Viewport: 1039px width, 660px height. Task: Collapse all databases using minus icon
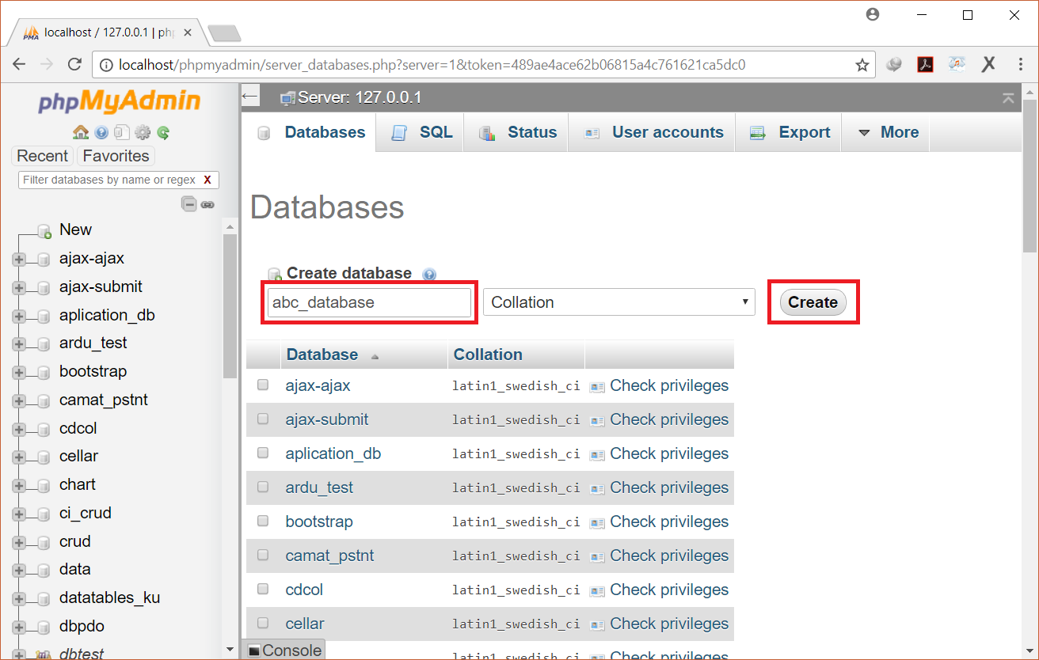click(x=189, y=203)
